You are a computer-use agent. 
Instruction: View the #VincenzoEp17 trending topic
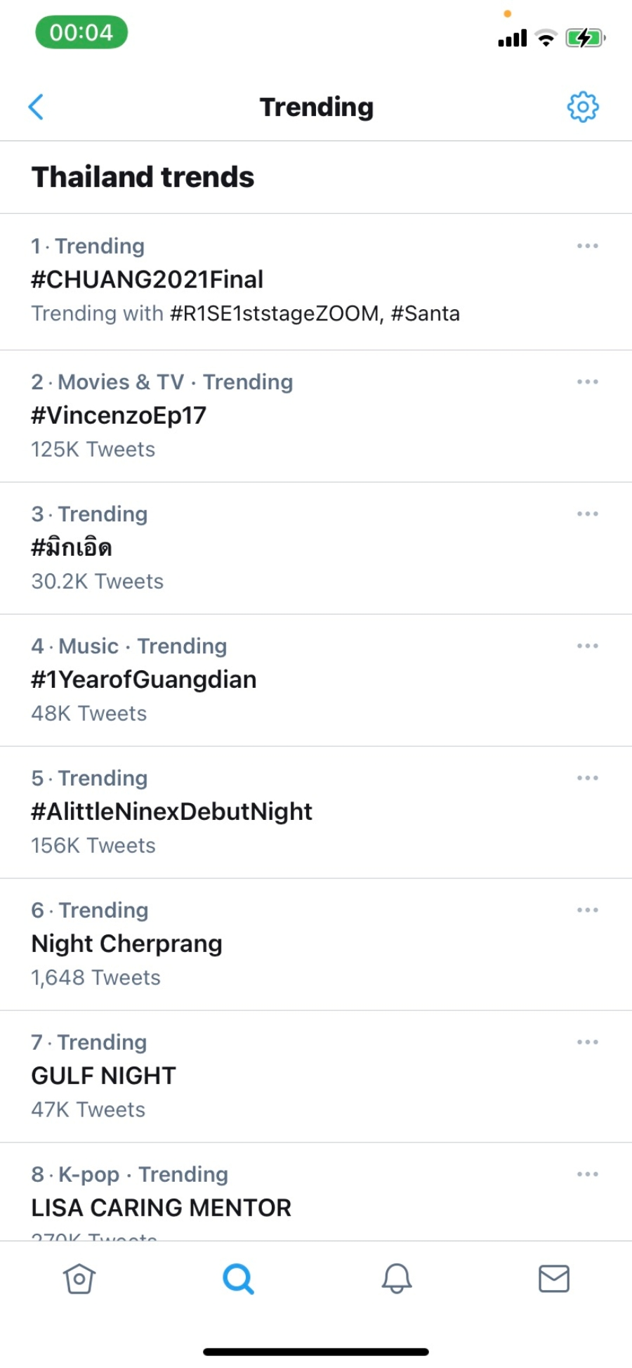119,415
